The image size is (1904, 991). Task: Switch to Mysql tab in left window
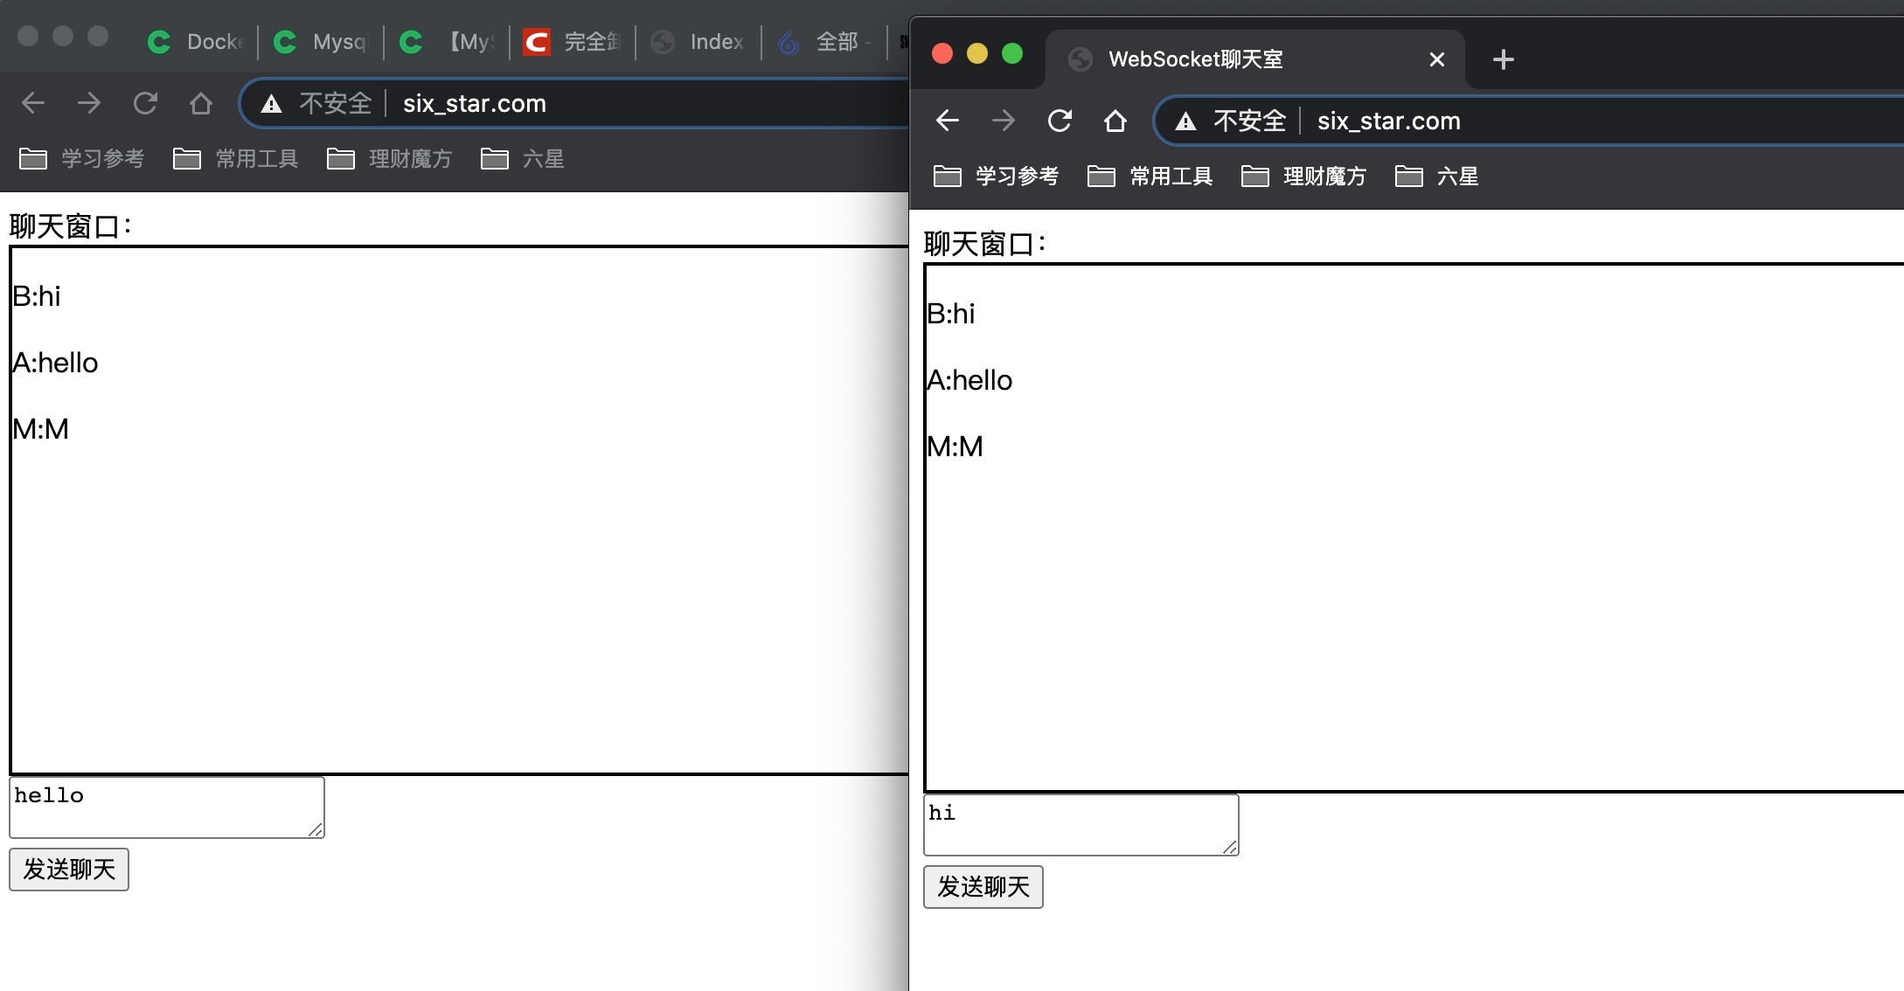(322, 42)
